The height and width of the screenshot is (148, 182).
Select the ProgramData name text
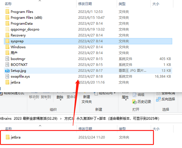(22, 24)
